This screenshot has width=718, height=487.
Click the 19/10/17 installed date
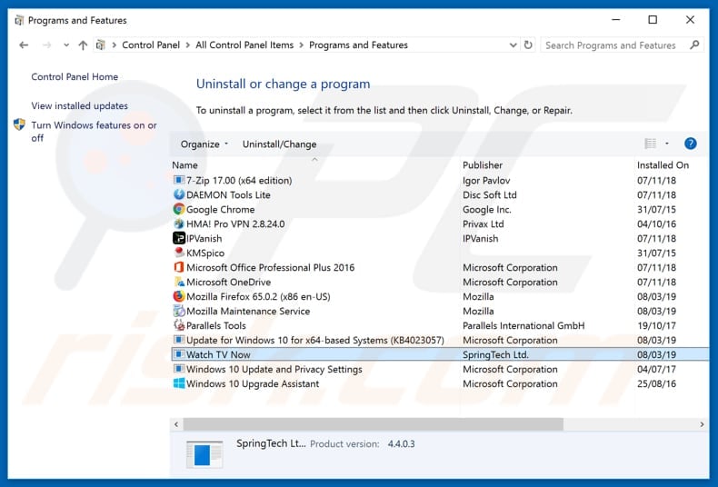(656, 325)
